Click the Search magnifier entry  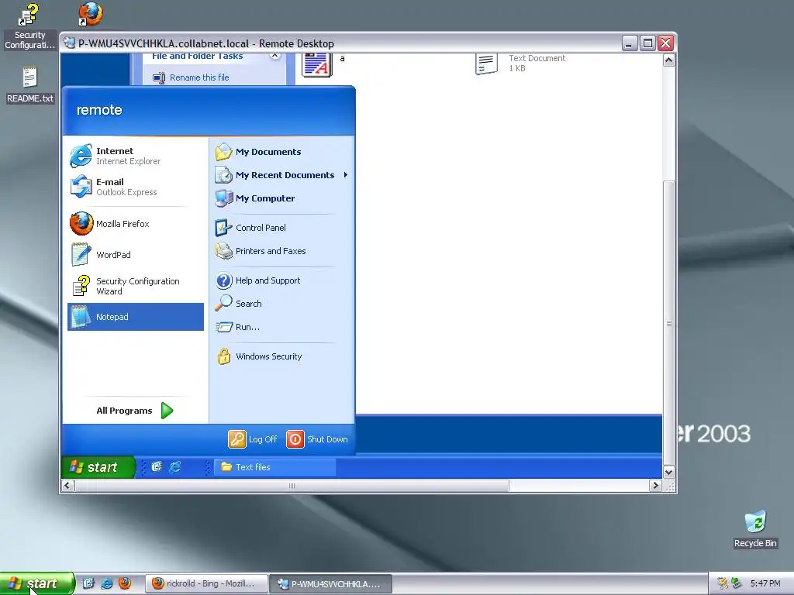pos(281,304)
